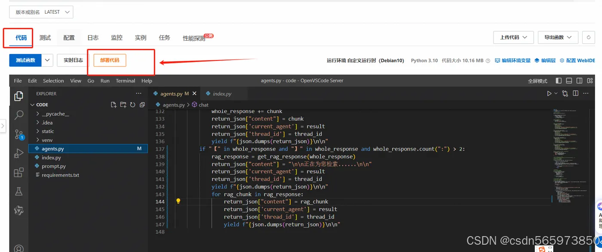Open the 编辑层 link
Viewport: 602px width, 252px height.
coord(545,61)
